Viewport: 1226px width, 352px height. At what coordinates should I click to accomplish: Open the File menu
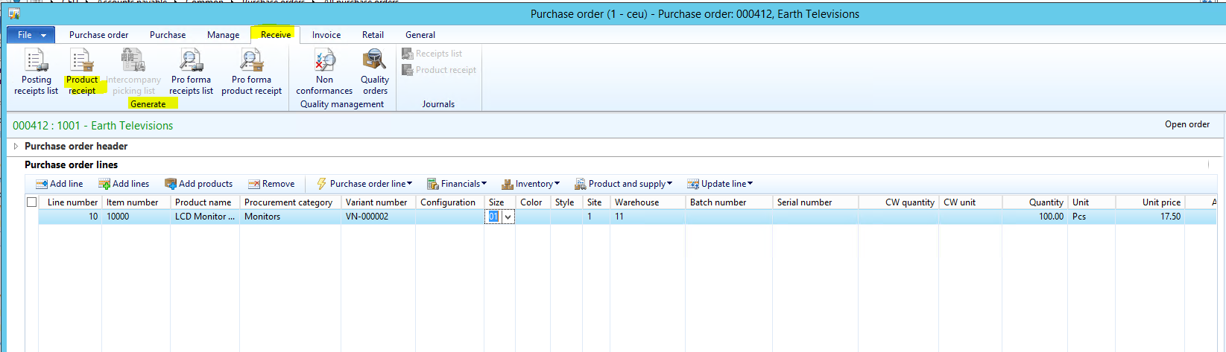[x=30, y=35]
